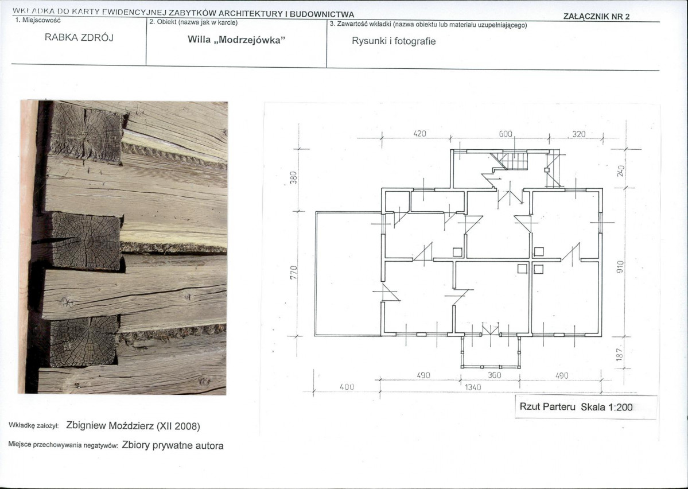Click the '3. Zawartość wkładki' field label

tap(427, 24)
